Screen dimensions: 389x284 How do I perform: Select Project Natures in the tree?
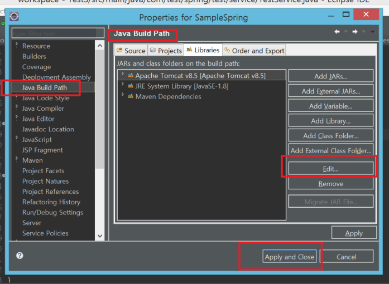(45, 181)
